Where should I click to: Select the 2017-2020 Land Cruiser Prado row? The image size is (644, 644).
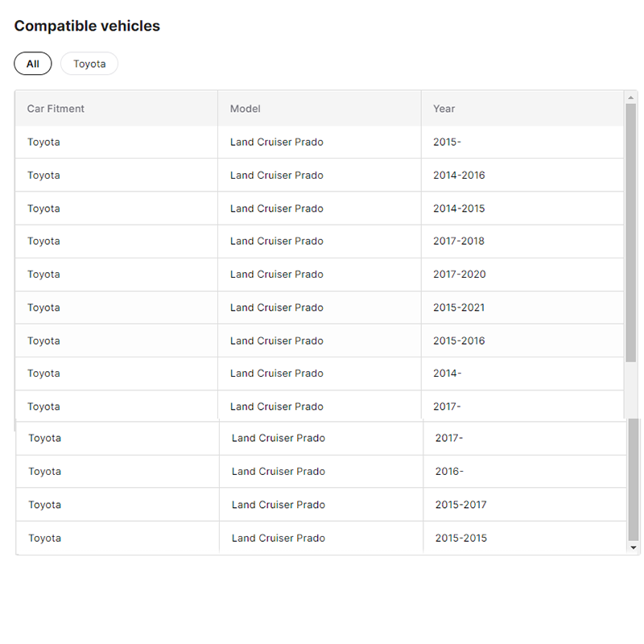(319, 275)
